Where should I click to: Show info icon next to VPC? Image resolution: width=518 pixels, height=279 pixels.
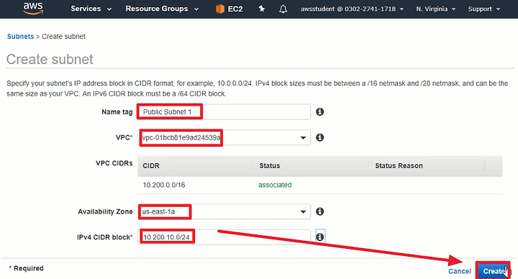319,137
